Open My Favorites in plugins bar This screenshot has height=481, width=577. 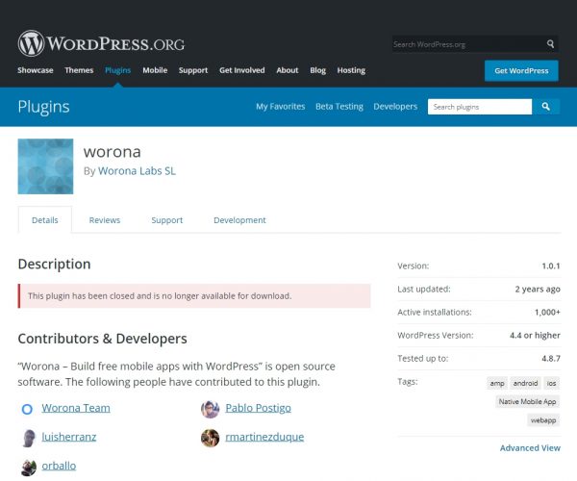280,107
